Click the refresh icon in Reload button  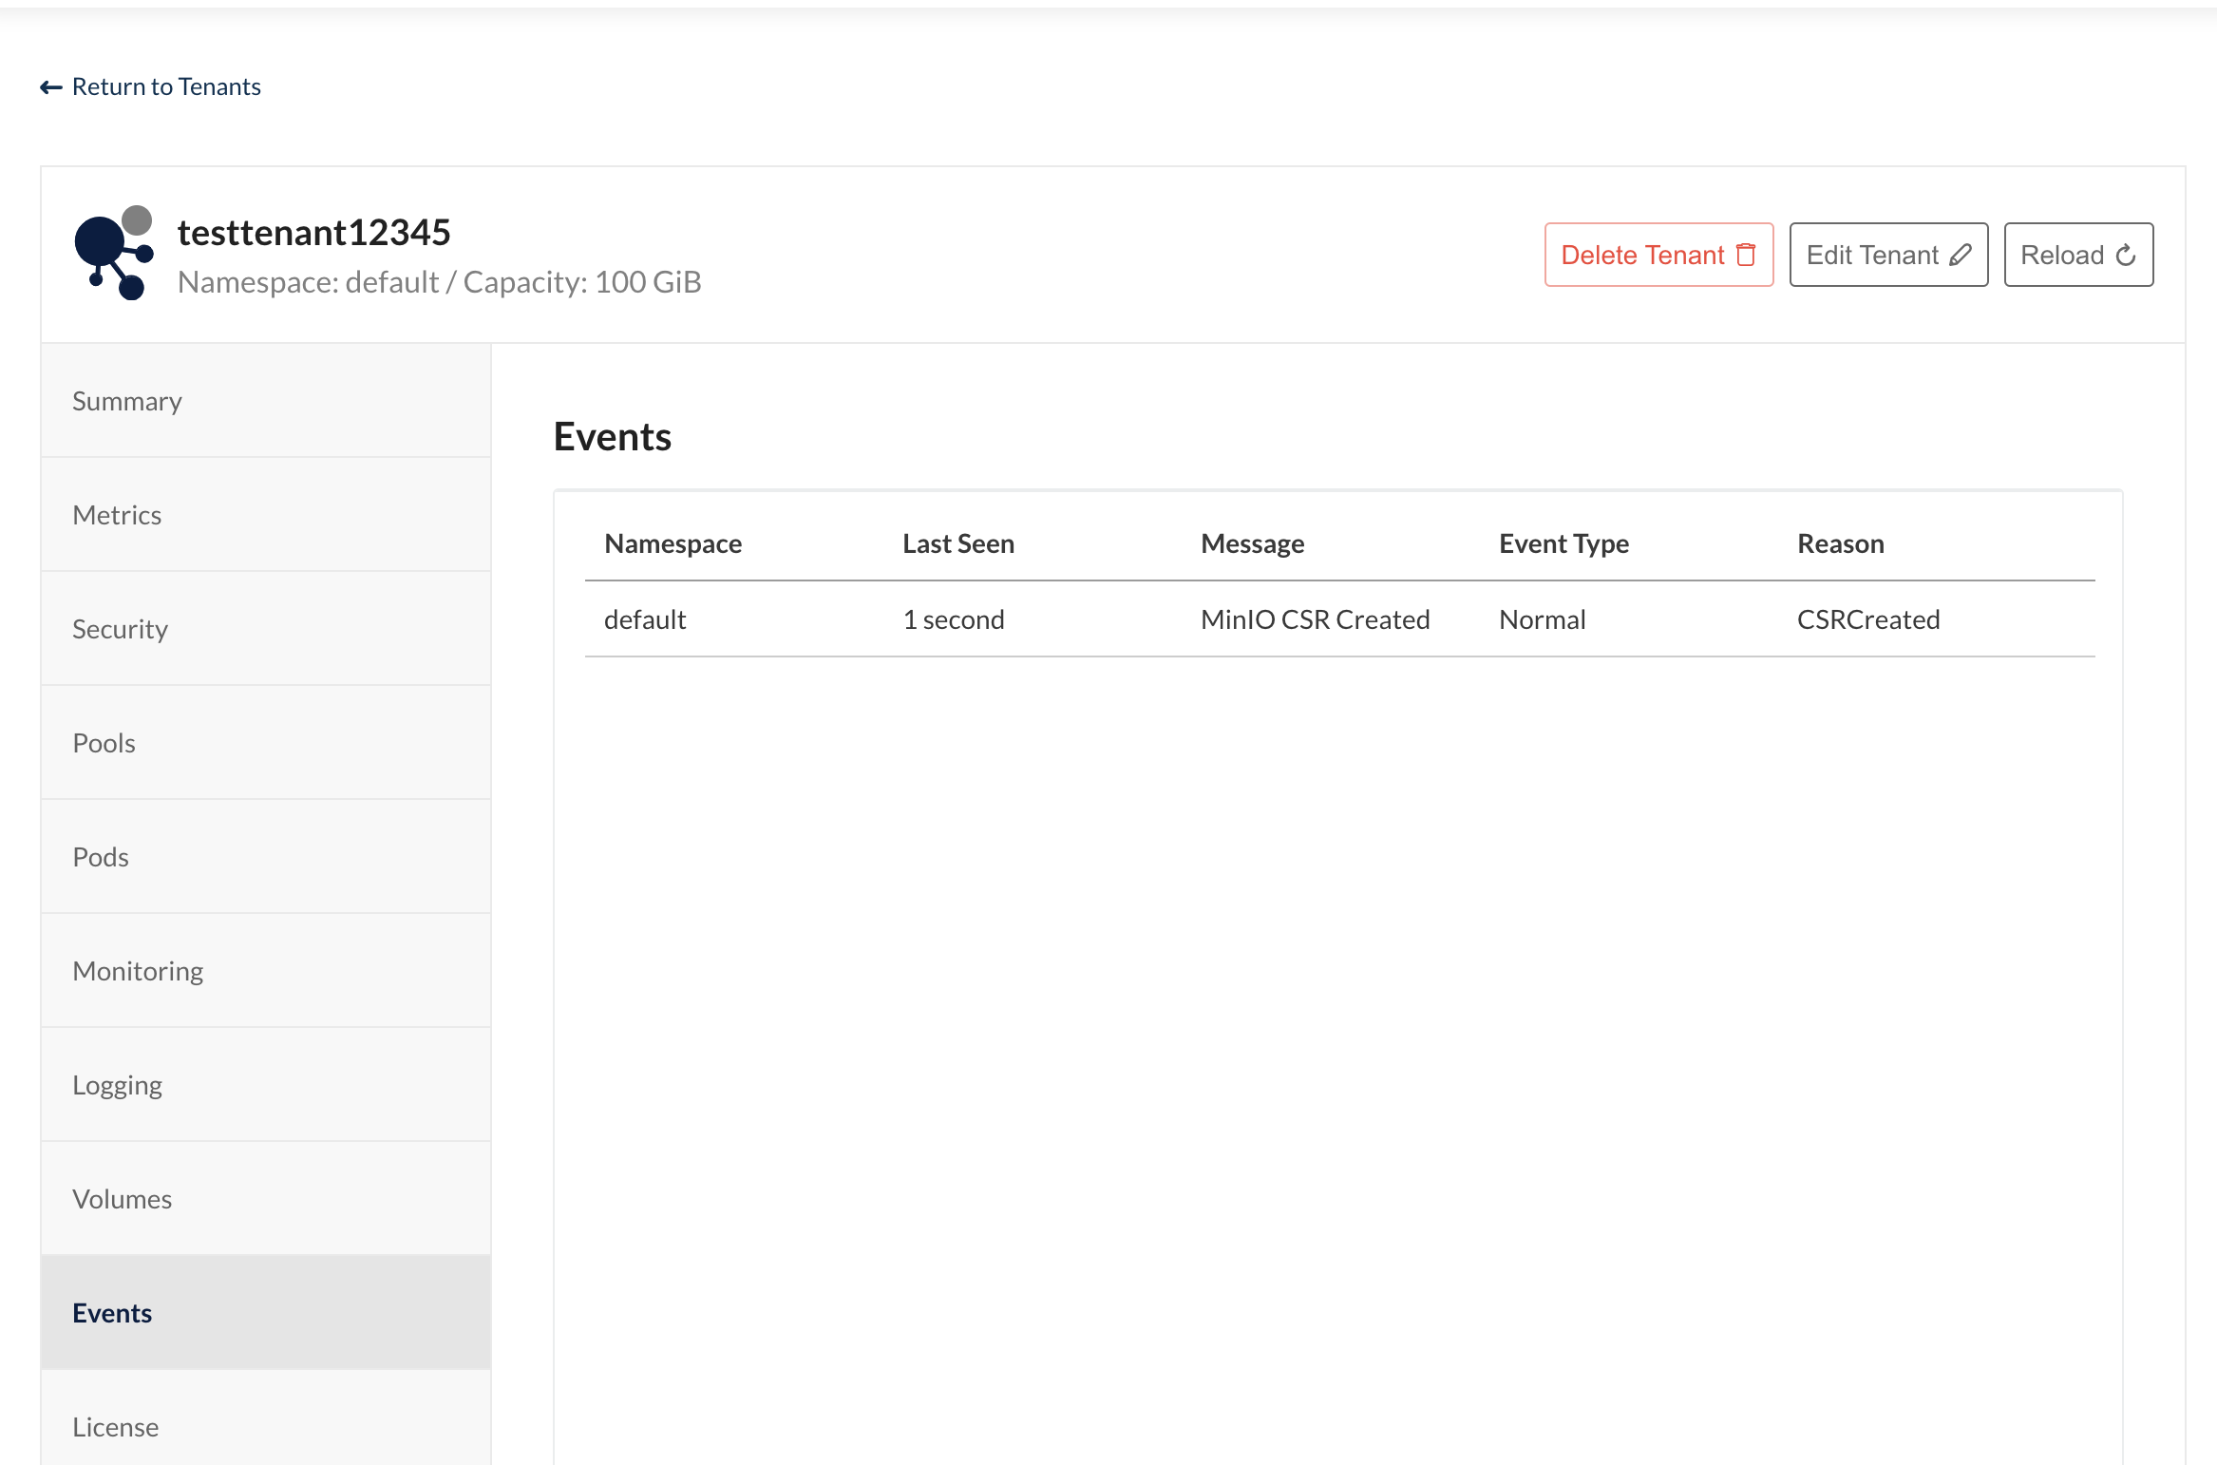(2127, 255)
